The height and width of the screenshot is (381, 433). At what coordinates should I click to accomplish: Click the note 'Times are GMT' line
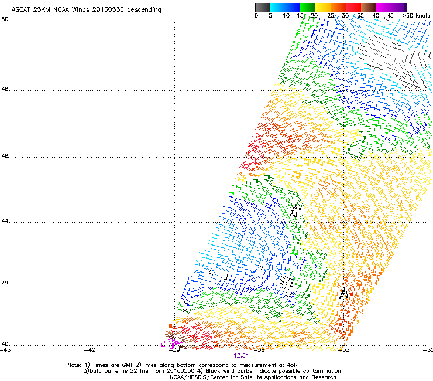pos(183,365)
